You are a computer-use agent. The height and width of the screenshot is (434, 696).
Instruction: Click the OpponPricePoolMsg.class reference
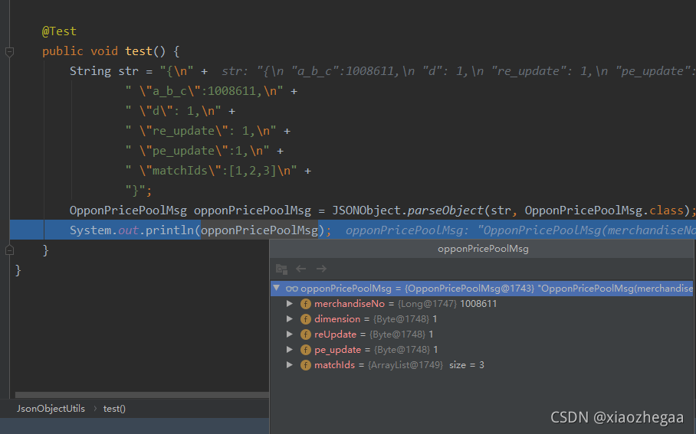(604, 210)
